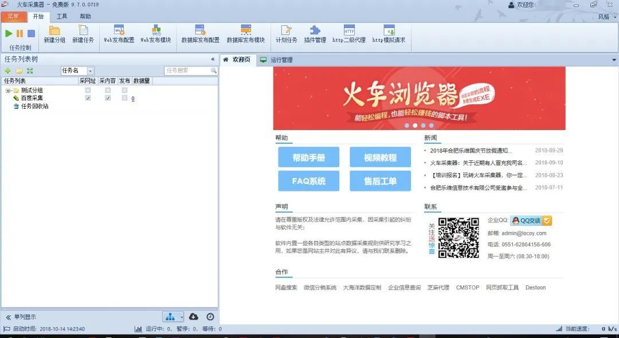Open http二级代理 settings
Viewport: 619px width, 338px height.
tap(349, 34)
